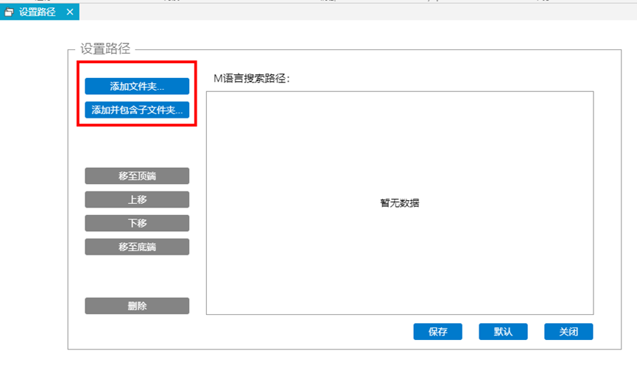The width and height of the screenshot is (637, 365).
Task: Select the 设置路径 tab
Action: click(40, 12)
